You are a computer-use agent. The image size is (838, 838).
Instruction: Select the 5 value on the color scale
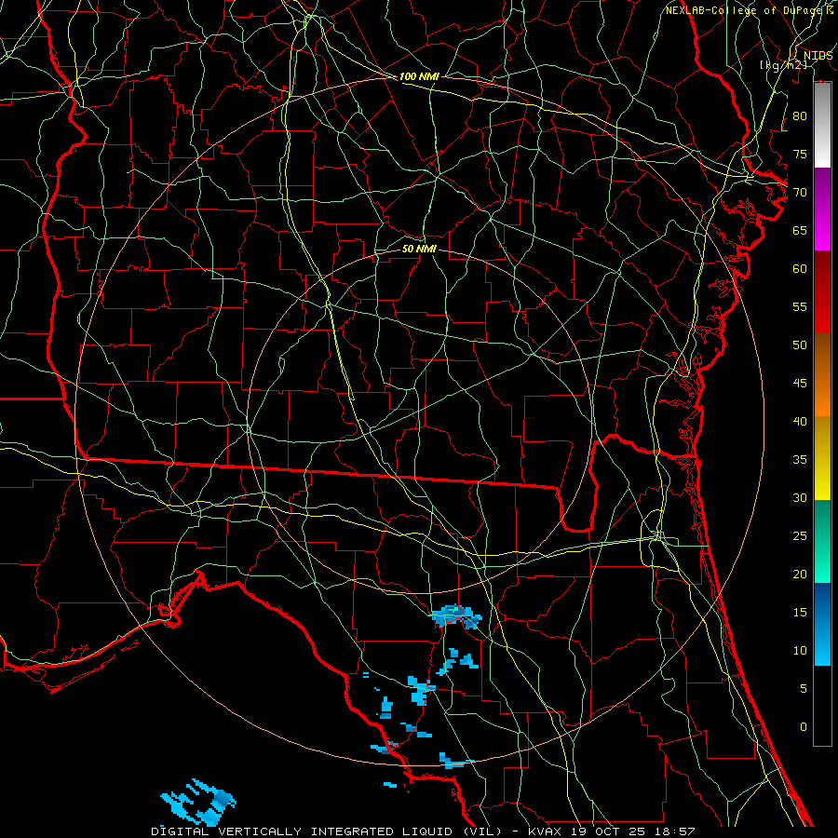coord(804,689)
